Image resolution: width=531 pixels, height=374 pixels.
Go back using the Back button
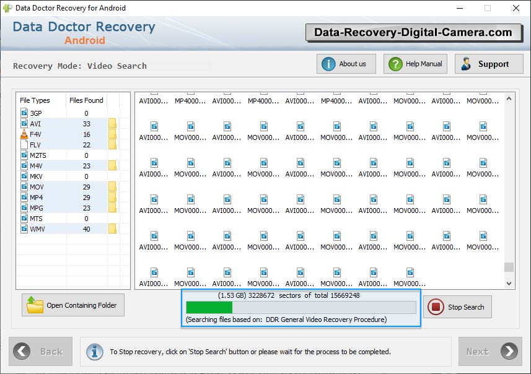click(41, 351)
